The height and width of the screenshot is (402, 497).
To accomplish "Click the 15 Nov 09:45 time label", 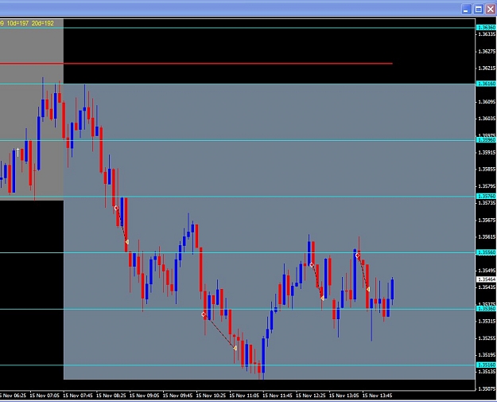I will 177,396.
